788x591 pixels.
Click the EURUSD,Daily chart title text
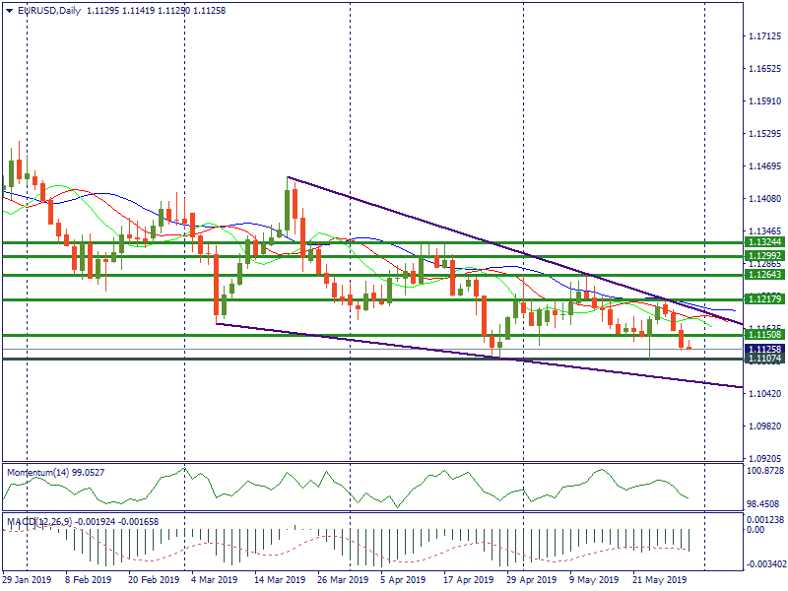coord(49,11)
